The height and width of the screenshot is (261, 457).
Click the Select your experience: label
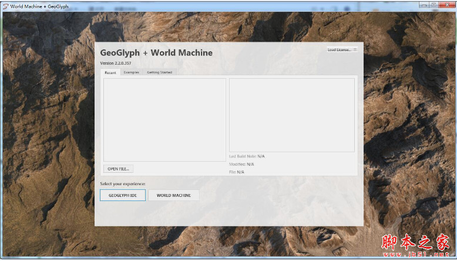click(x=123, y=184)
